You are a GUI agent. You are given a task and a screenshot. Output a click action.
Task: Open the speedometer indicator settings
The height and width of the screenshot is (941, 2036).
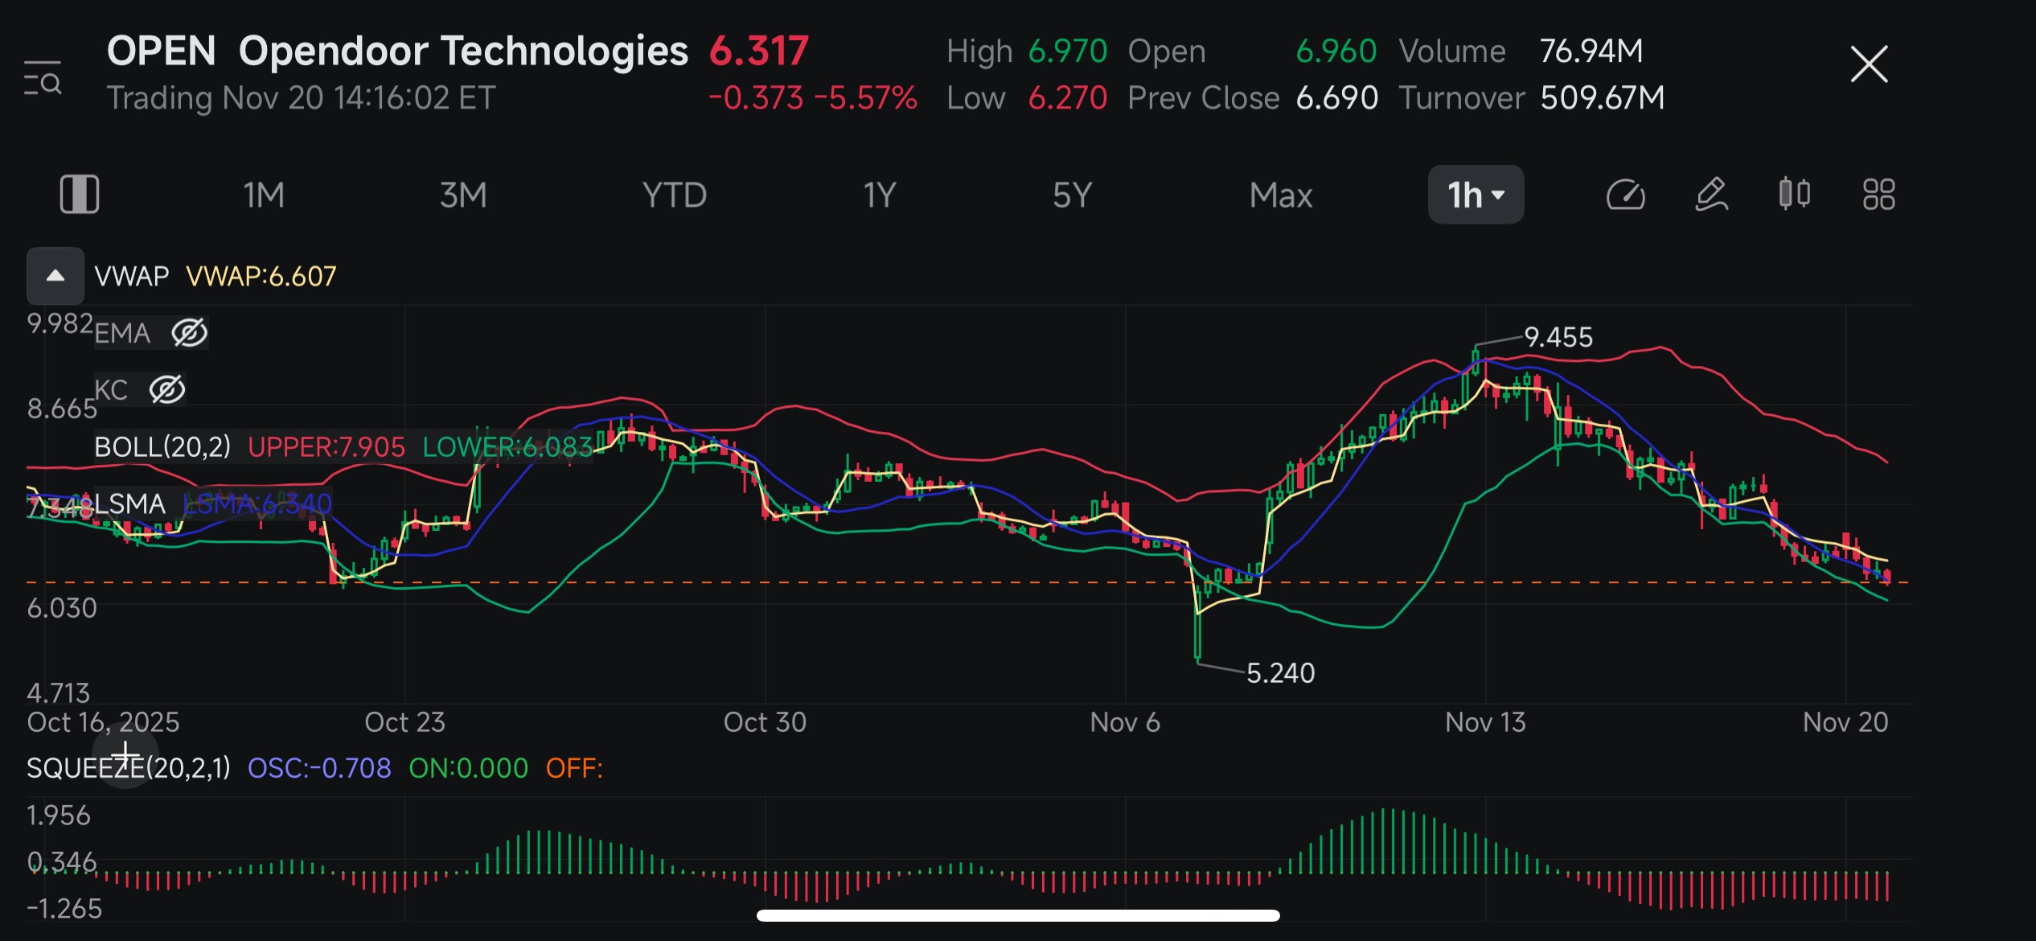click(x=1625, y=195)
